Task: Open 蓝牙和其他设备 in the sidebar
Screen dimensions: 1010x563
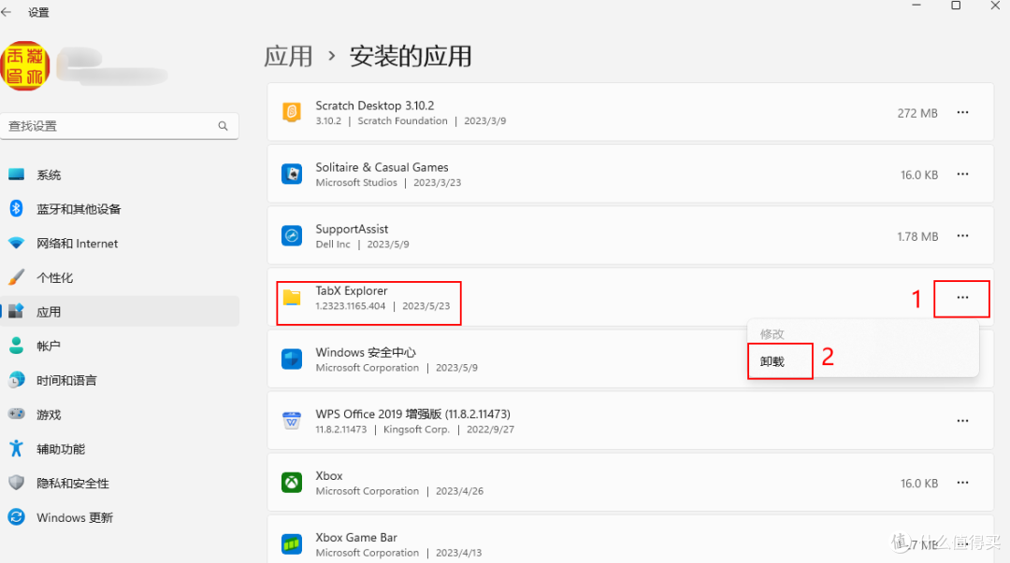Action: pos(79,209)
